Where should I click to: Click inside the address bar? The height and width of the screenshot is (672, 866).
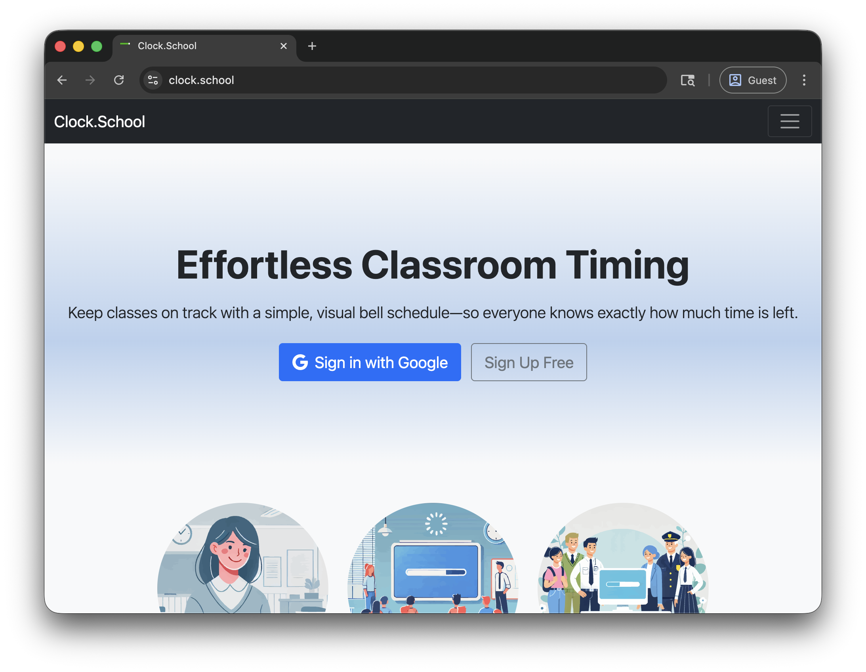tap(357, 80)
